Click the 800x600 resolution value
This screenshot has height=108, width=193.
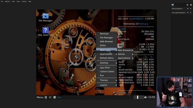tap(149, 34)
